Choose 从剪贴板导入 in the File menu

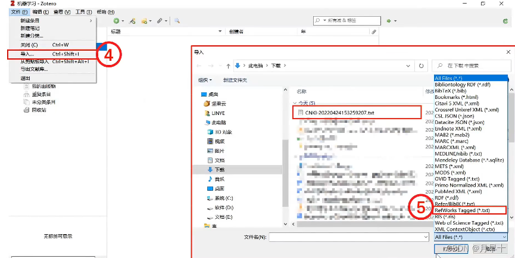click(52, 62)
